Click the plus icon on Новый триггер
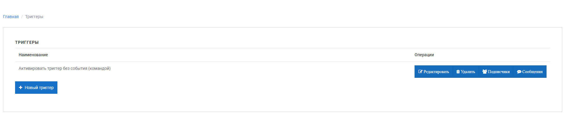The image size is (564, 113). pos(21,88)
